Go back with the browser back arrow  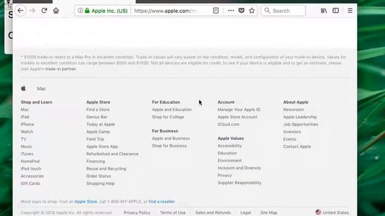(x=20, y=11)
